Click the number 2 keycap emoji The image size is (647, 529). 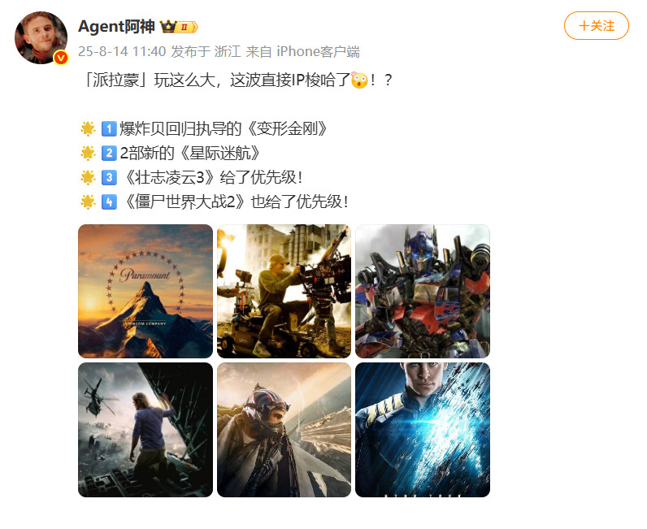[x=109, y=153]
